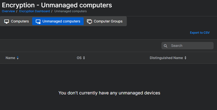Image resolution: width=217 pixels, height=110 pixels.
Task: Open the Computer Groups tab
Action: coord(108,21)
